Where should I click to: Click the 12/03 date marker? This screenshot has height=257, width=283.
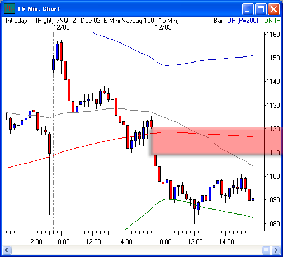[163, 27]
